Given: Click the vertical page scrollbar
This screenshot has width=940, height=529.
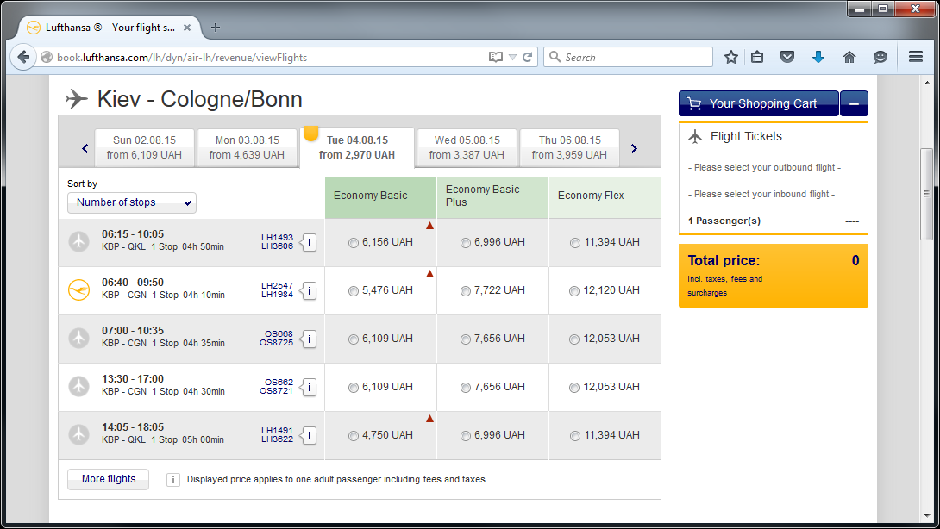Looking at the screenshot, I should pyautogui.click(x=926, y=198).
